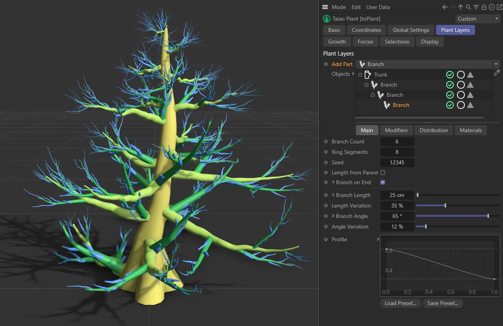The height and width of the screenshot is (326, 503).
Task: Click the Save Preset button
Action: pos(443,303)
